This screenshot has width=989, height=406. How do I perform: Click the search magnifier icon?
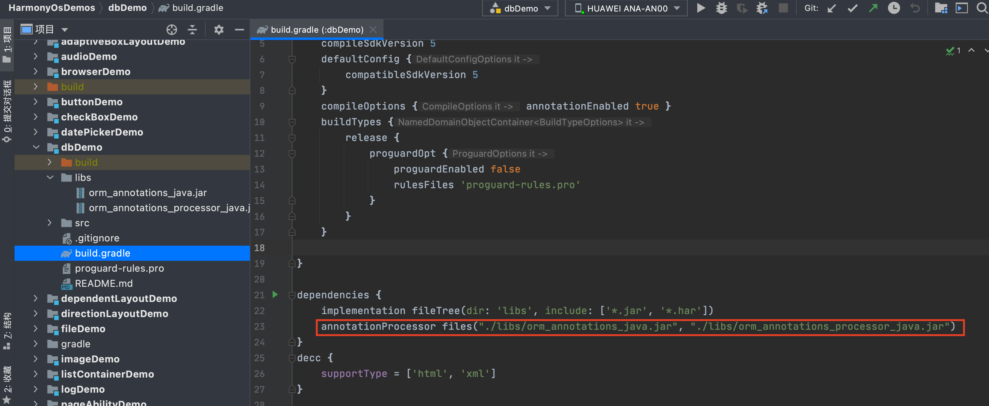tap(981, 8)
